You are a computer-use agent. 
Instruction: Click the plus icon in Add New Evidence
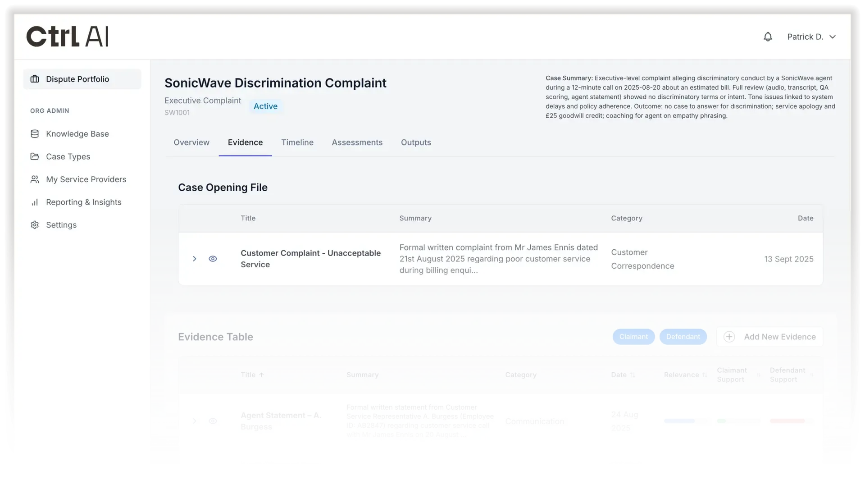(x=729, y=337)
